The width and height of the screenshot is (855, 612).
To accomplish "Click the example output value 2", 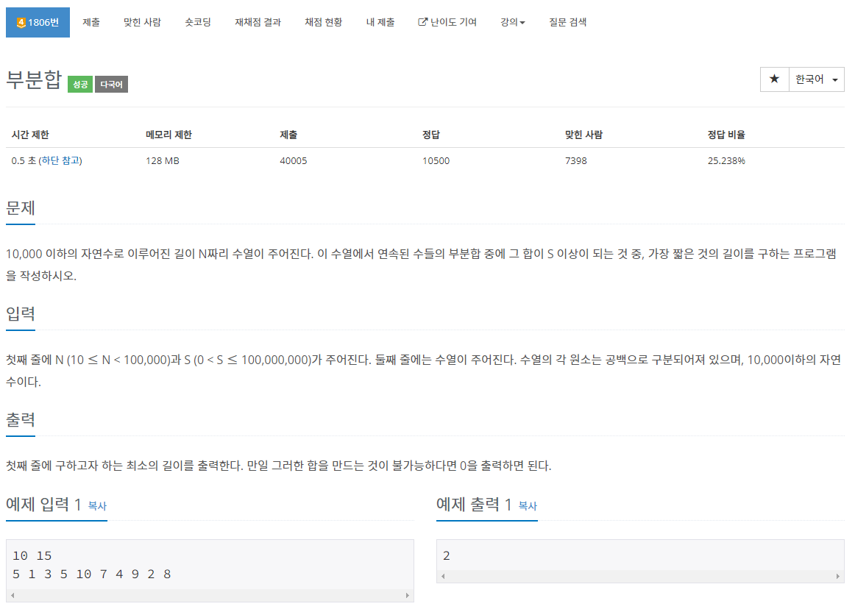I will (447, 556).
